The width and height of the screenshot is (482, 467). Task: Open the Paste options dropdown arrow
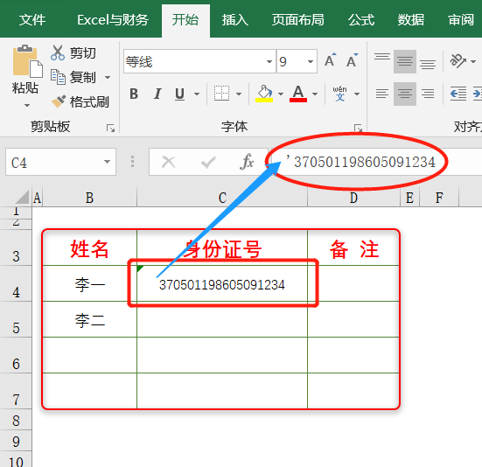tap(27, 106)
